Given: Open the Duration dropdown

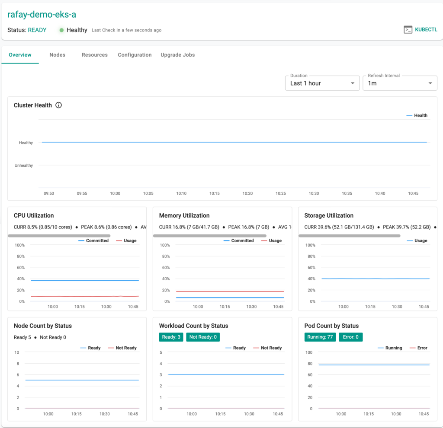Looking at the screenshot, I should (x=322, y=83).
